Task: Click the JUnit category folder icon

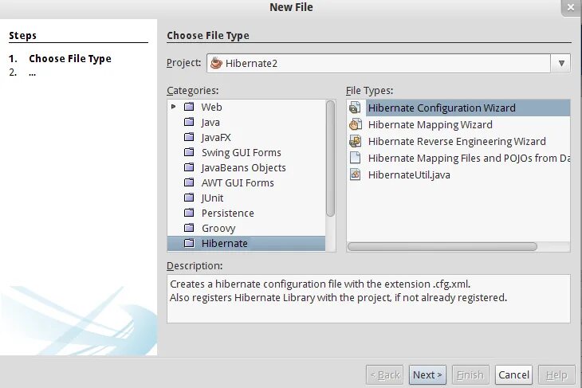Action: click(x=189, y=198)
